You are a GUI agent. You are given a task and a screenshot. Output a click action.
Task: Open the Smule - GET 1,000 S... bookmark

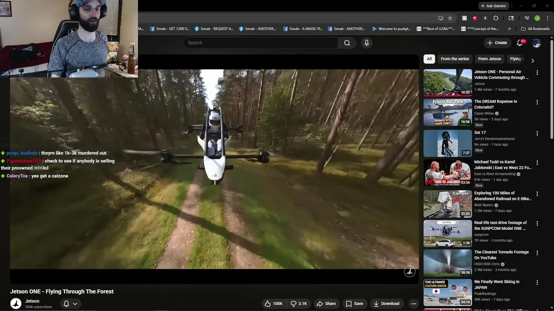[170, 29]
